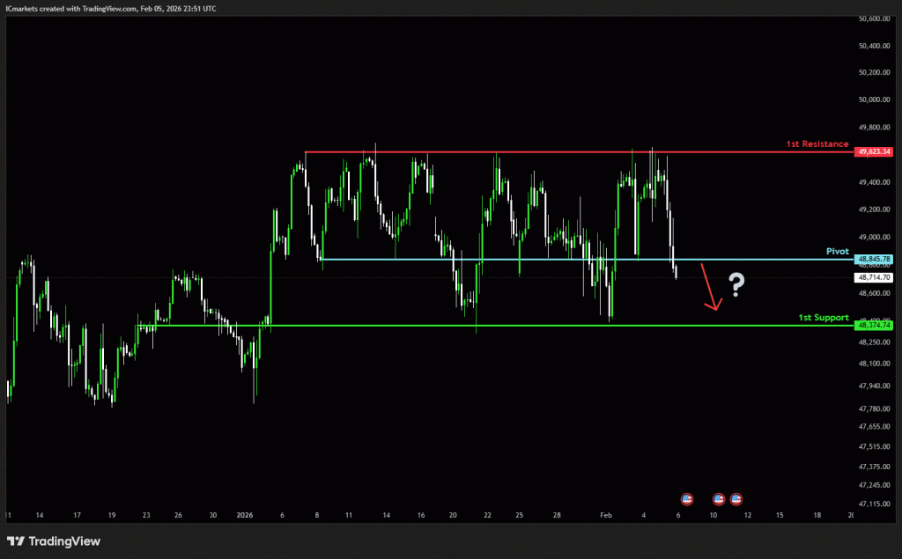Click the current price label 48,714.70
The width and height of the screenshot is (902, 559).
(x=874, y=276)
